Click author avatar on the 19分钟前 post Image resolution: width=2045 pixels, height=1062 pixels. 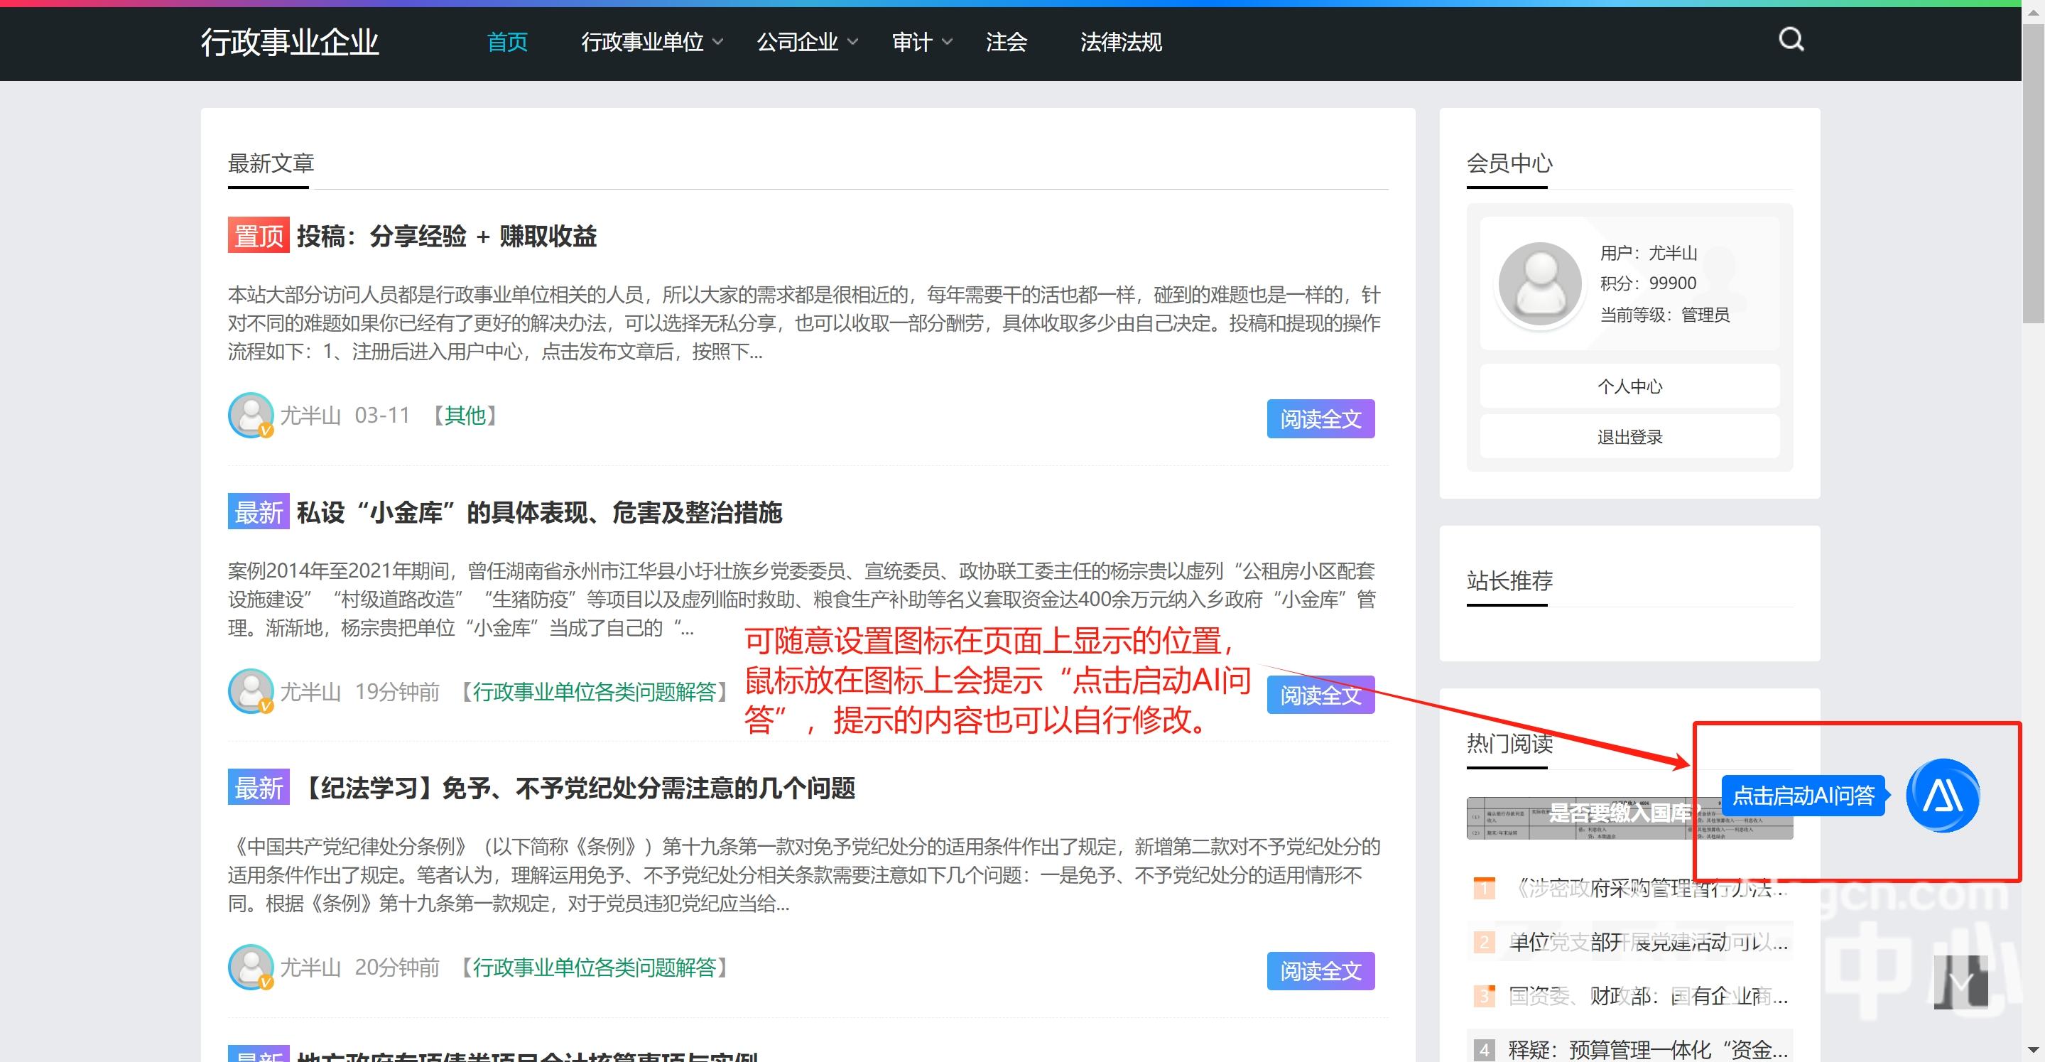tap(251, 691)
